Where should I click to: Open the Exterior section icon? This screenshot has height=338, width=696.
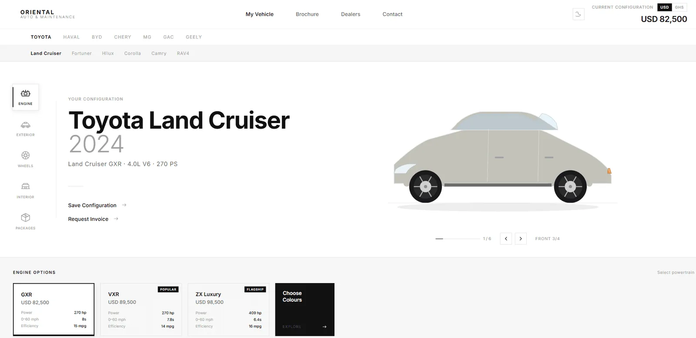[x=26, y=128]
